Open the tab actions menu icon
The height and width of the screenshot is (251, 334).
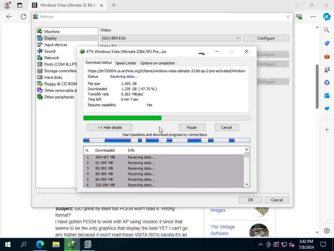(20, 5)
